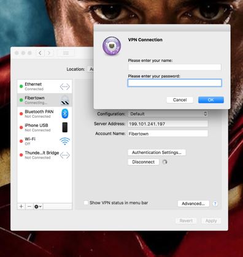The image size is (243, 257).
Task: Click the VPN Connection dialog icon
Action: point(112,46)
